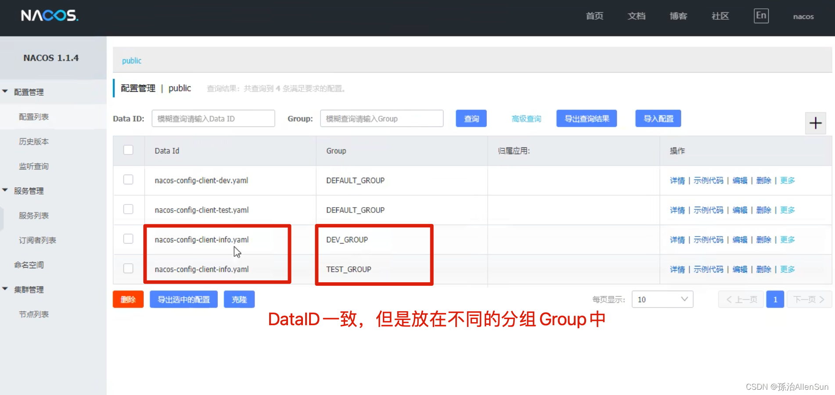Image resolution: width=835 pixels, height=395 pixels.
Task: Switch language with the En icon
Action: coord(761,16)
